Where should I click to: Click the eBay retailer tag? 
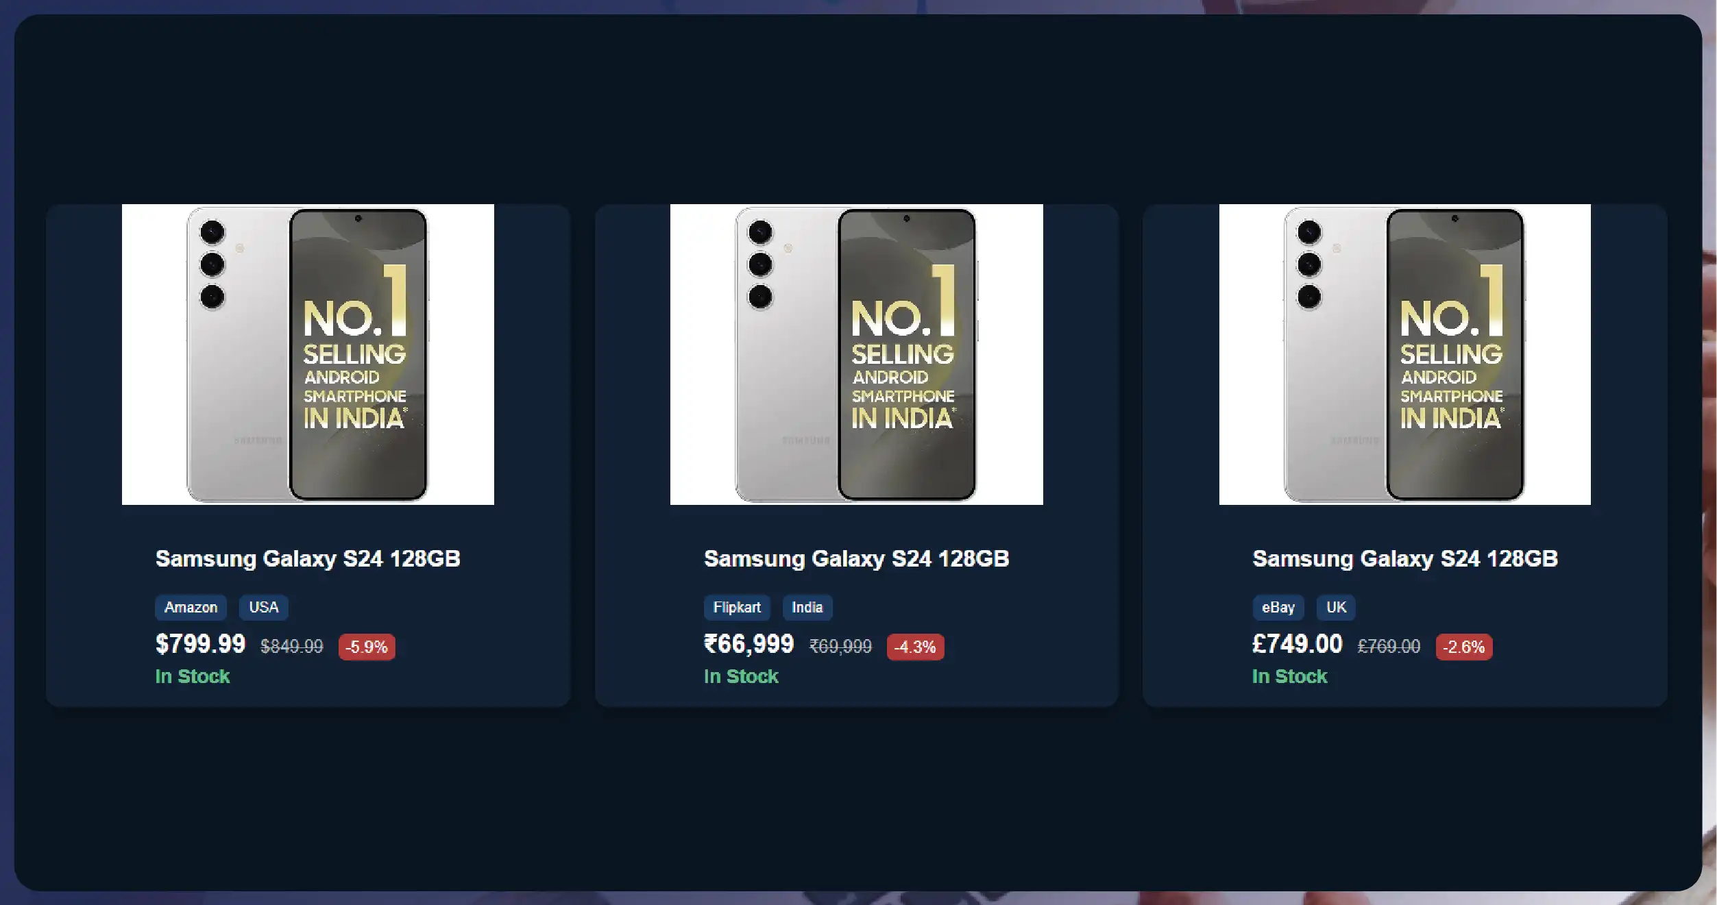(x=1278, y=607)
